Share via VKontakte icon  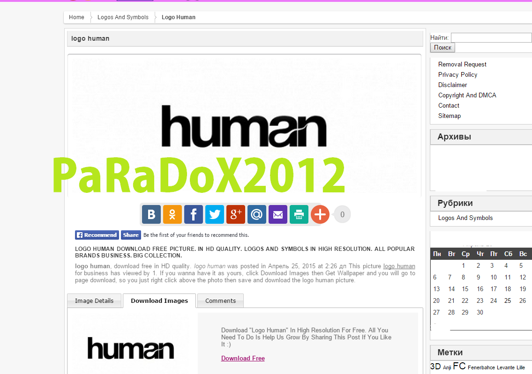click(x=151, y=214)
